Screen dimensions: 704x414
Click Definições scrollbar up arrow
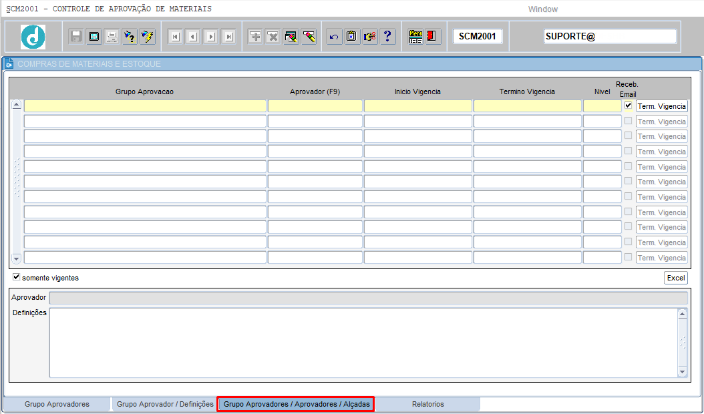click(x=683, y=314)
